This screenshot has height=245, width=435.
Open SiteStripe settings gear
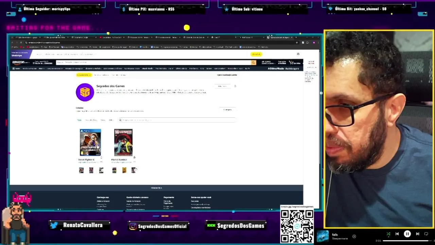pyautogui.click(x=298, y=54)
